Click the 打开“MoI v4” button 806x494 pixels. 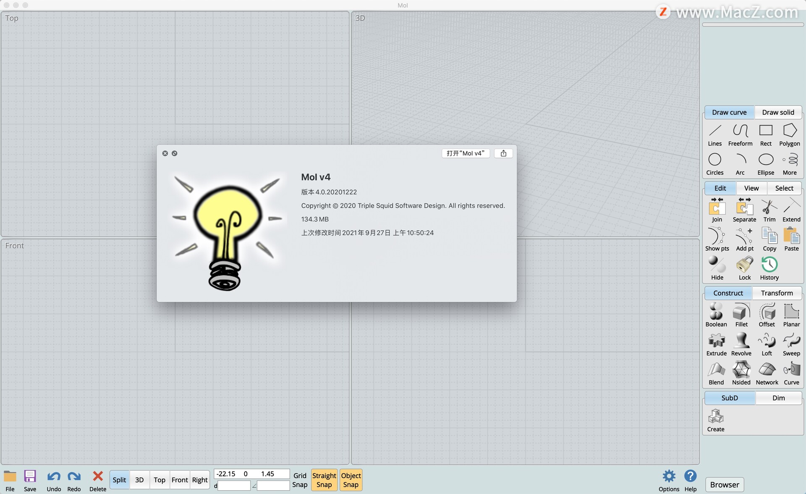click(x=465, y=153)
